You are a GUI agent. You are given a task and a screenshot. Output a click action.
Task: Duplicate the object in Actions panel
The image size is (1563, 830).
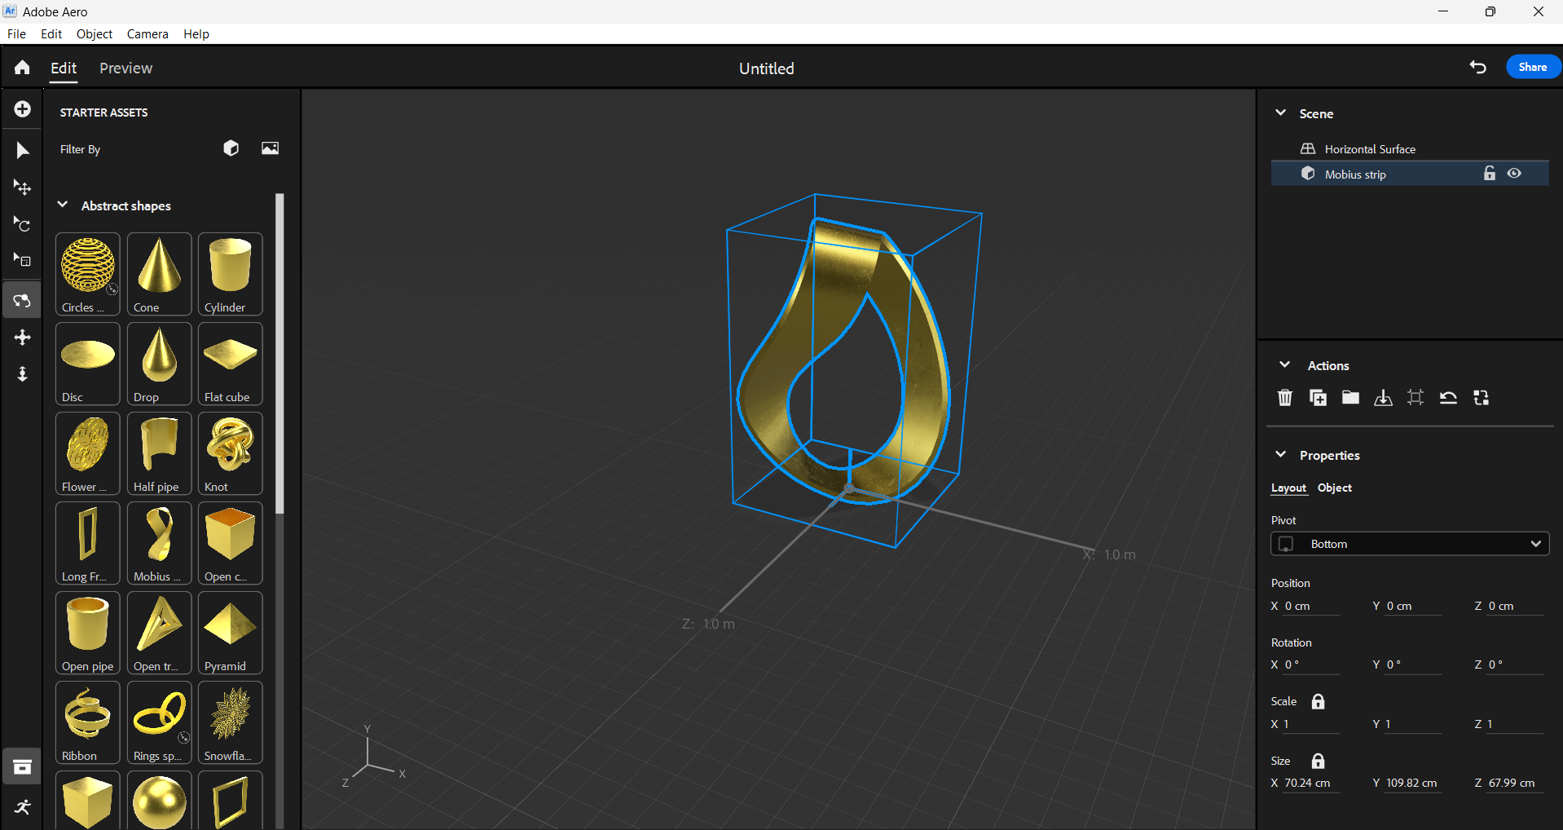pos(1318,398)
